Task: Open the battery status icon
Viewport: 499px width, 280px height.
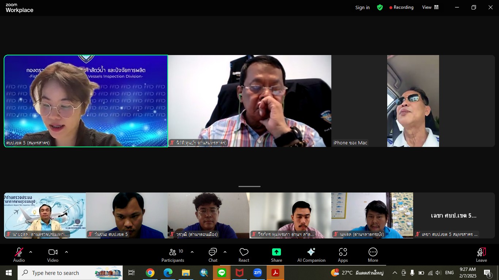Action: [x=421, y=273]
